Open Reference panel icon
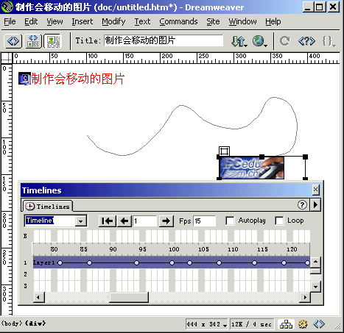 tap(306, 41)
